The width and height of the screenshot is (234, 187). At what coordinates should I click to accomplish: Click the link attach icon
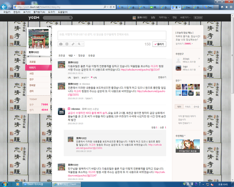[73, 44]
